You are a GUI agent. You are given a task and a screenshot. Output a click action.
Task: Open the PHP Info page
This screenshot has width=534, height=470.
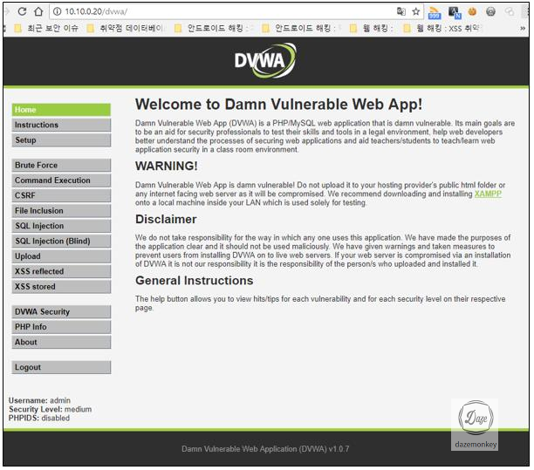tap(61, 327)
